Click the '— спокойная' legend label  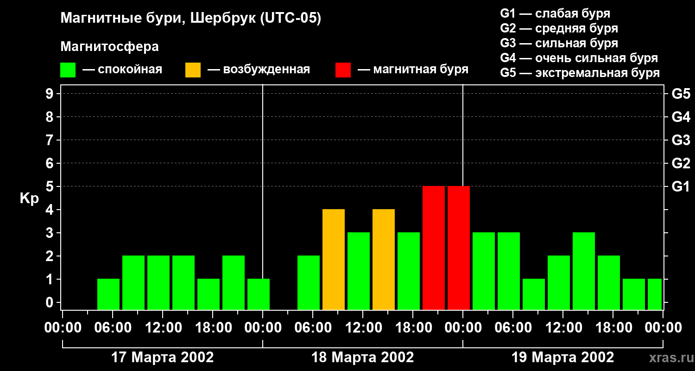[x=122, y=70]
